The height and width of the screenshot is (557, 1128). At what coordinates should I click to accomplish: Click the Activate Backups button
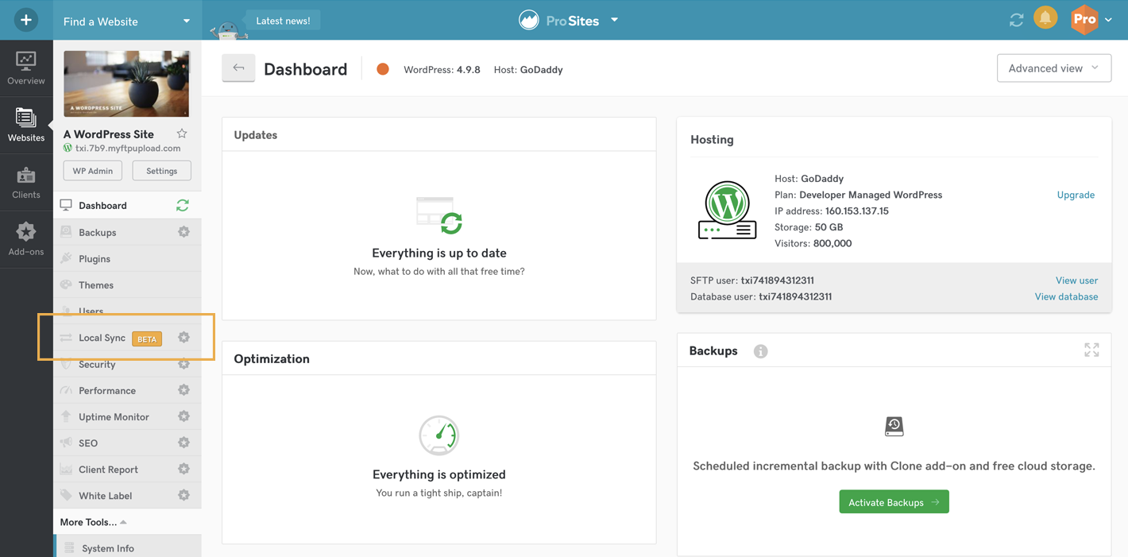tap(894, 502)
